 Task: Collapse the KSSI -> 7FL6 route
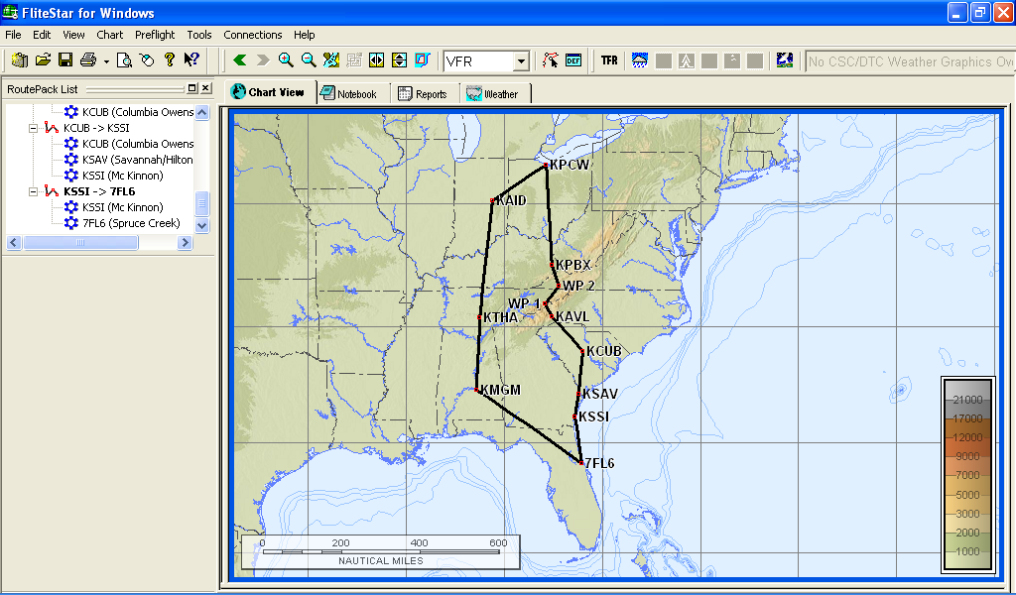tap(33, 191)
